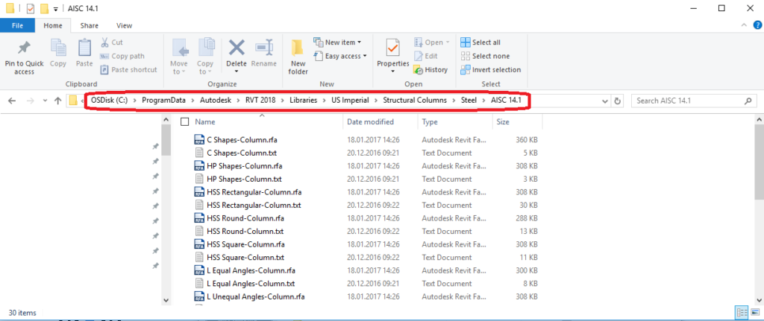Collapse the ribbon with the chevron

(x=744, y=25)
